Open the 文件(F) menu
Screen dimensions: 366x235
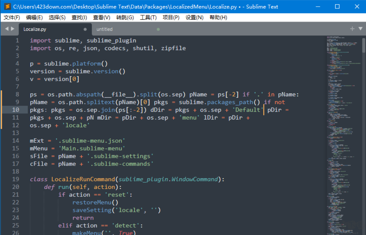click(x=12, y=17)
